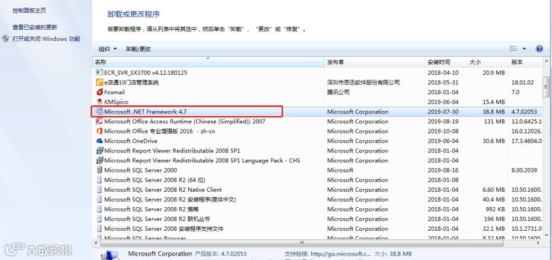
Task: Select ECR_SVR_SX3700 v4.12.180125 name text
Action: pos(146,73)
